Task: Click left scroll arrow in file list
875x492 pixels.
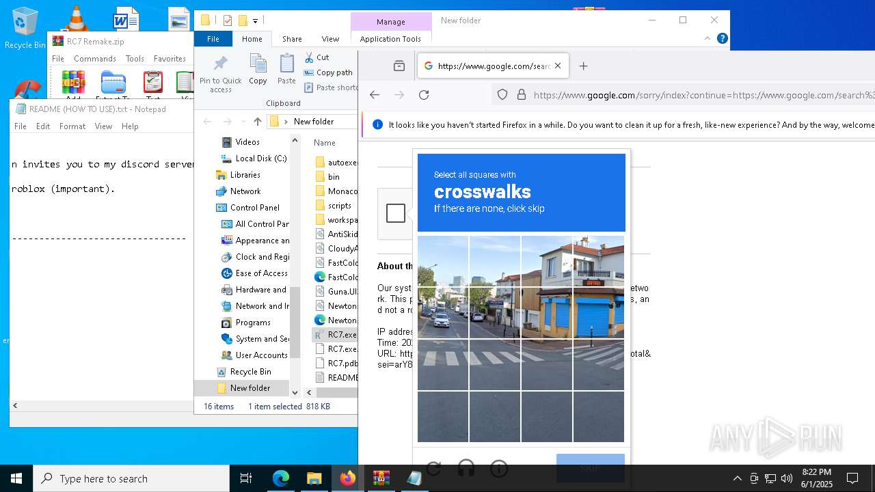Action: pyautogui.click(x=309, y=392)
